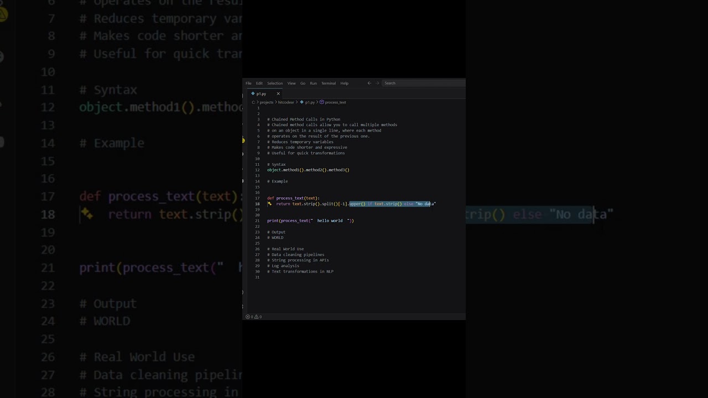The image size is (708, 398).
Task: Click the p1.py breadcrumb file
Action: pyautogui.click(x=310, y=102)
